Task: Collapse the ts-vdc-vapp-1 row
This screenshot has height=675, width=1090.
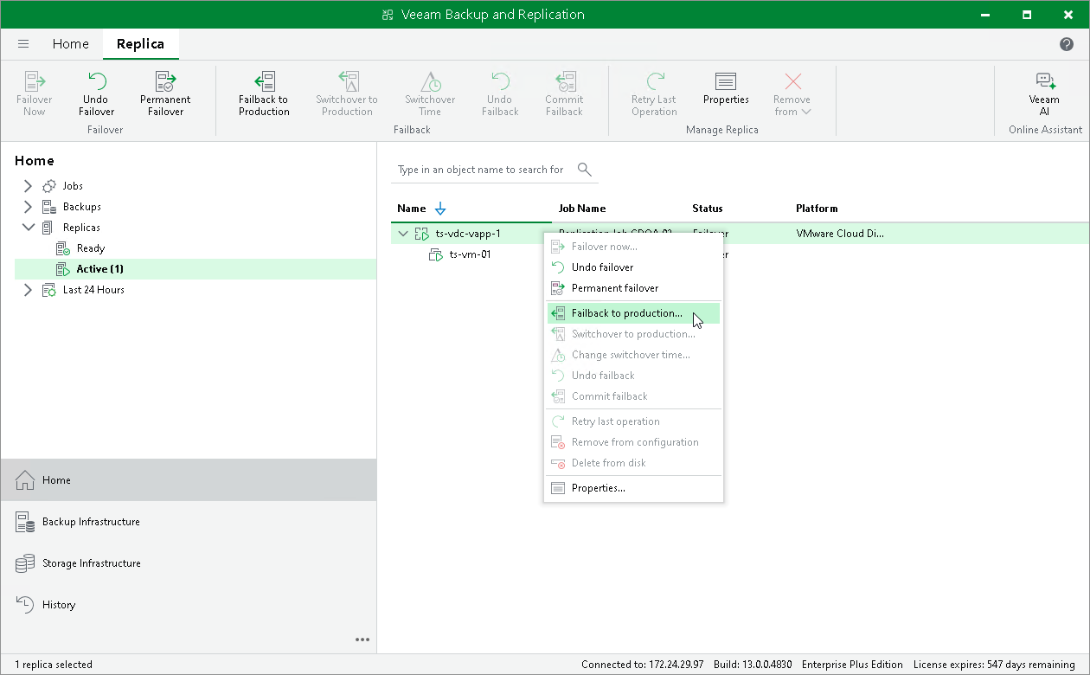Action: pyautogui.click(x=403, y=234)
